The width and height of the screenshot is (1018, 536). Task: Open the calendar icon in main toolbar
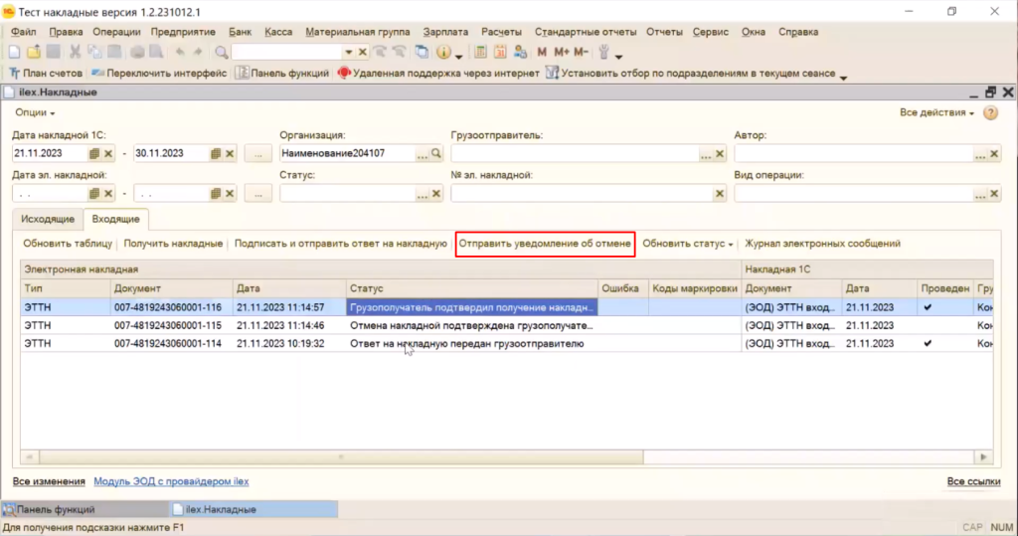coord(501,52)
